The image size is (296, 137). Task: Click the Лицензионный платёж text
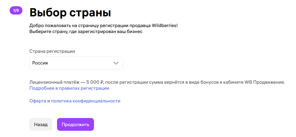tap(54, 82)
